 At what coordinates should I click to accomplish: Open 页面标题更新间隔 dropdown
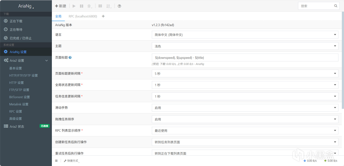tap(245, 73)
